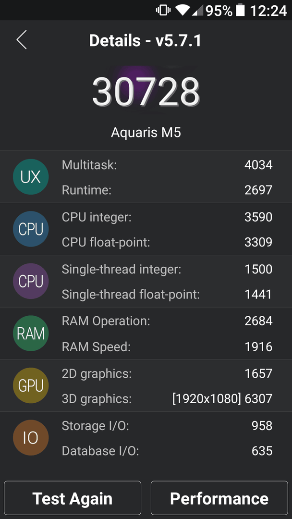Tap the Details - v5.7.1 title
This screenshot has width=292, height=519.
click(x=145, y=40)
